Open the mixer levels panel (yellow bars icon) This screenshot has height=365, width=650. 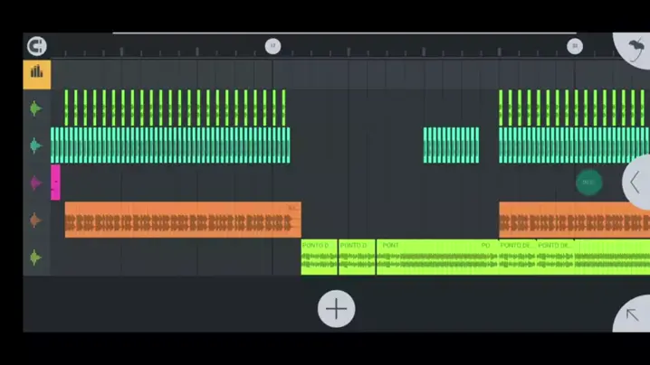[x=37, y=72]
